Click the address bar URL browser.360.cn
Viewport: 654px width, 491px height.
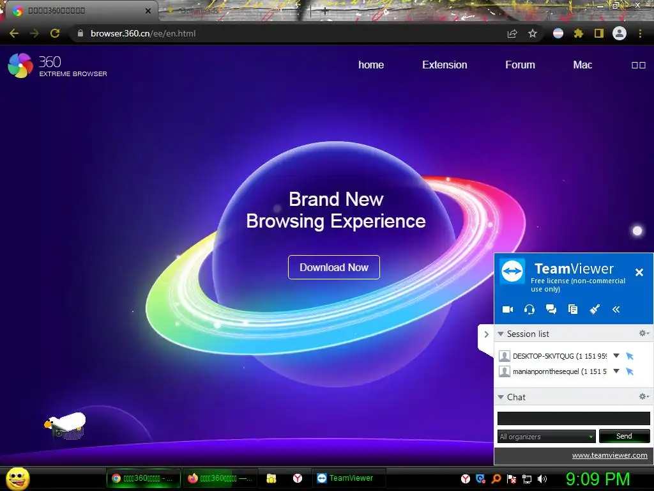click(143, 33)
